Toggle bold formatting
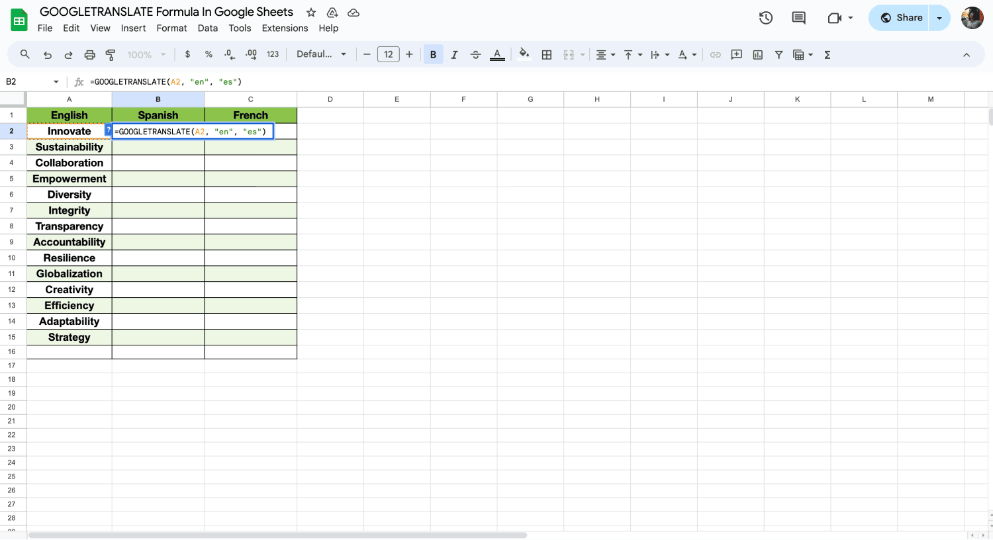The height and width of the screenshot is (540, 993). 433,55
